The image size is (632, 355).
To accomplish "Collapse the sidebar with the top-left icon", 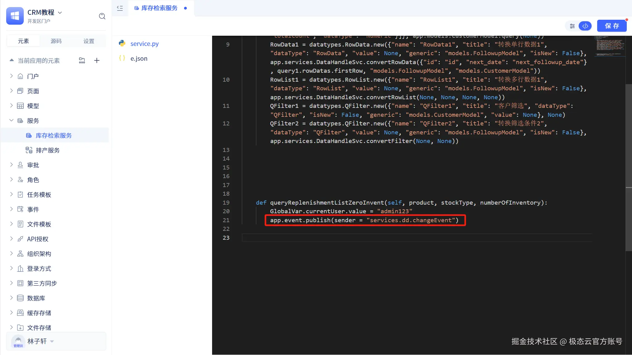I will tap(120, 8).
